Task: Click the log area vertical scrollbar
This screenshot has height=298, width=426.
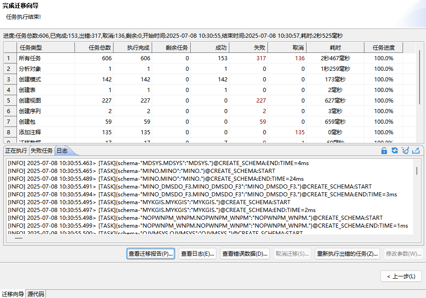Action: [417, 171]
